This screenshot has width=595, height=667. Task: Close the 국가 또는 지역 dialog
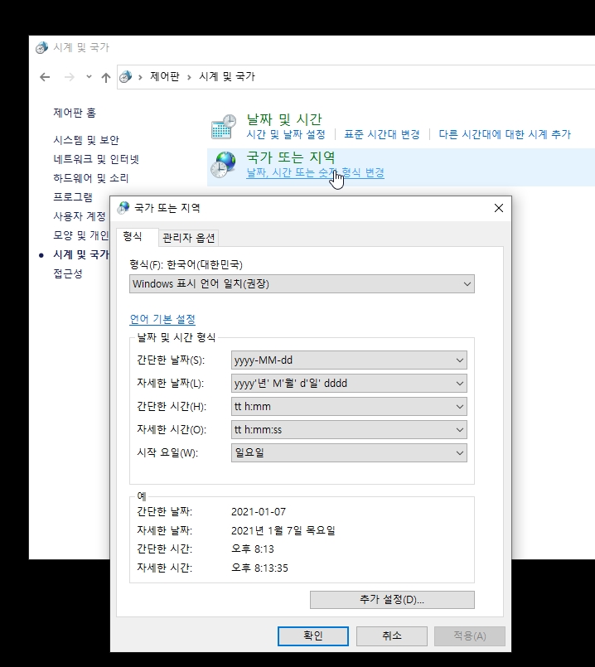click(x=498, y=208)
